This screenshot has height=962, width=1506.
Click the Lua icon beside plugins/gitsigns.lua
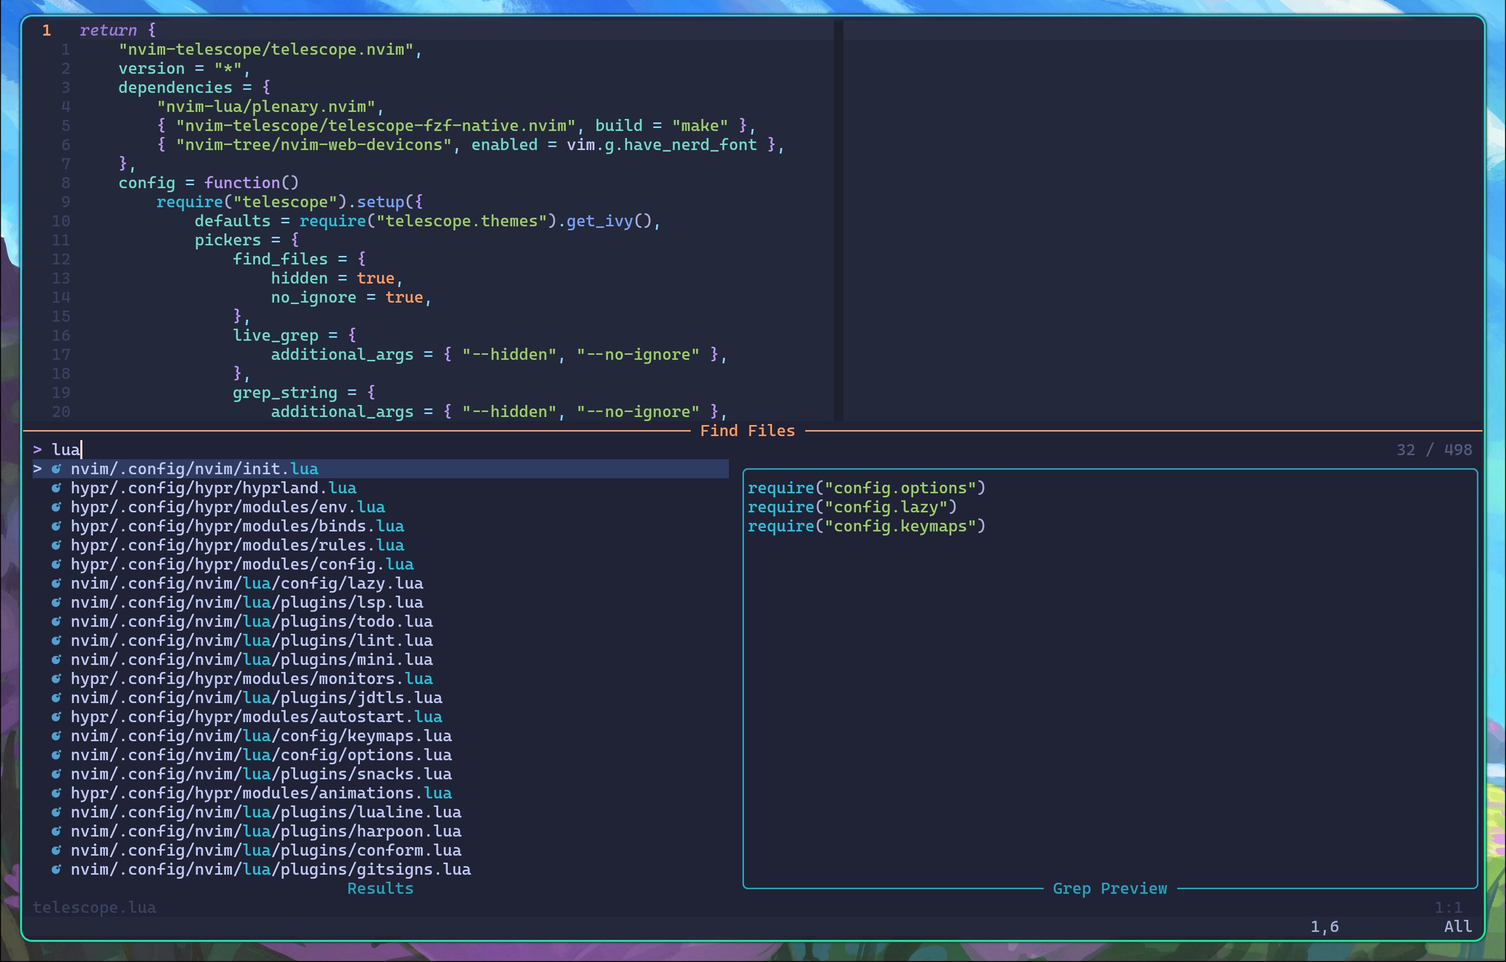point(56,870)
